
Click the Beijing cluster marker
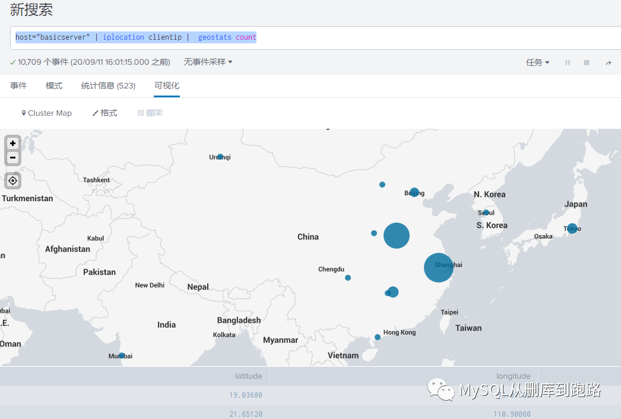(414, 192)
